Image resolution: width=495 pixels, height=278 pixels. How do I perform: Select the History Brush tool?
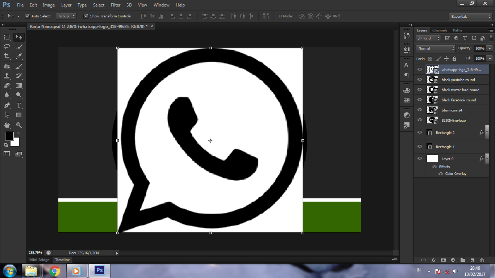point(19,76)
